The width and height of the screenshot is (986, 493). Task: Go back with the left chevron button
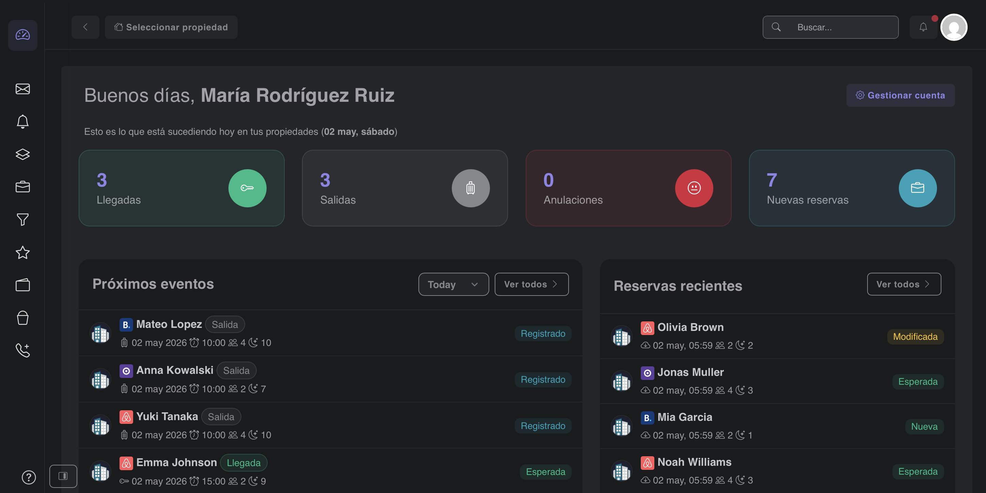click(85, 27)
